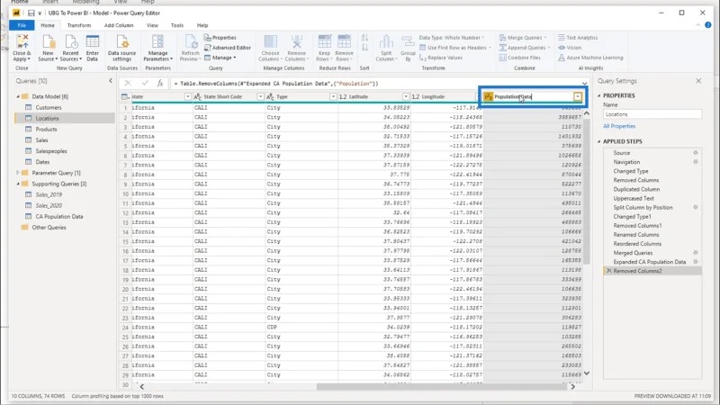Open gear settings for Merged Queries step
The width and height of the screenshot is (720, 405).
coord(695,253)
